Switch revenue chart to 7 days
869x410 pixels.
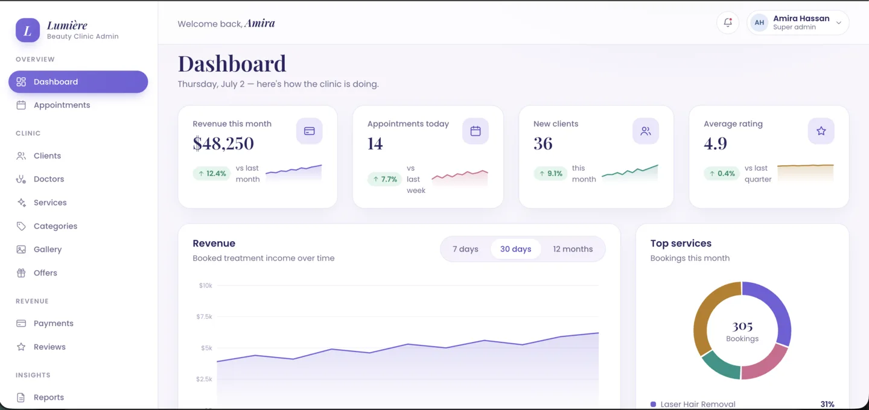coord(465,249)
